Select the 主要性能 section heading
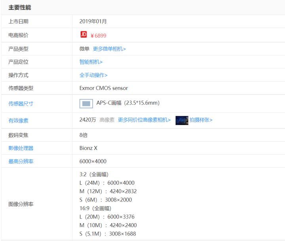 pyautogui.click(x=20, y=8)
